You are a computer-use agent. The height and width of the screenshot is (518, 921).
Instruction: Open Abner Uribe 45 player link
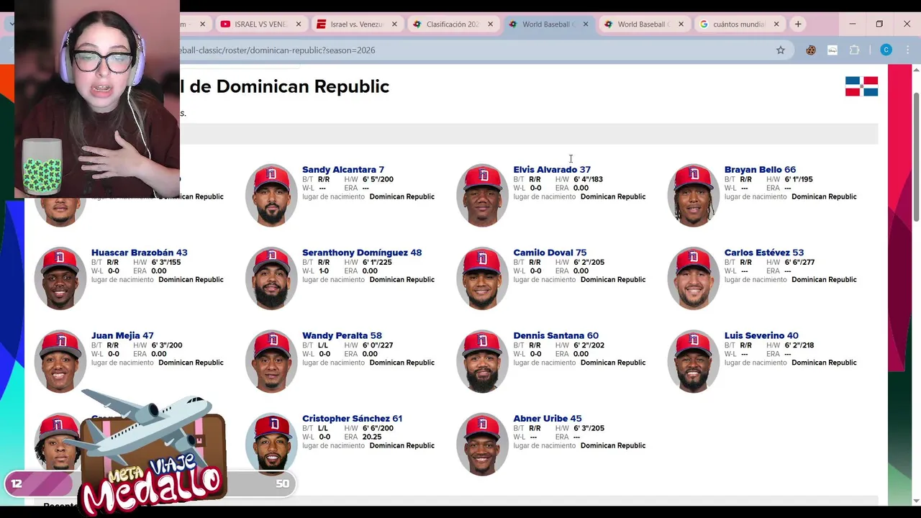point(547,418)
